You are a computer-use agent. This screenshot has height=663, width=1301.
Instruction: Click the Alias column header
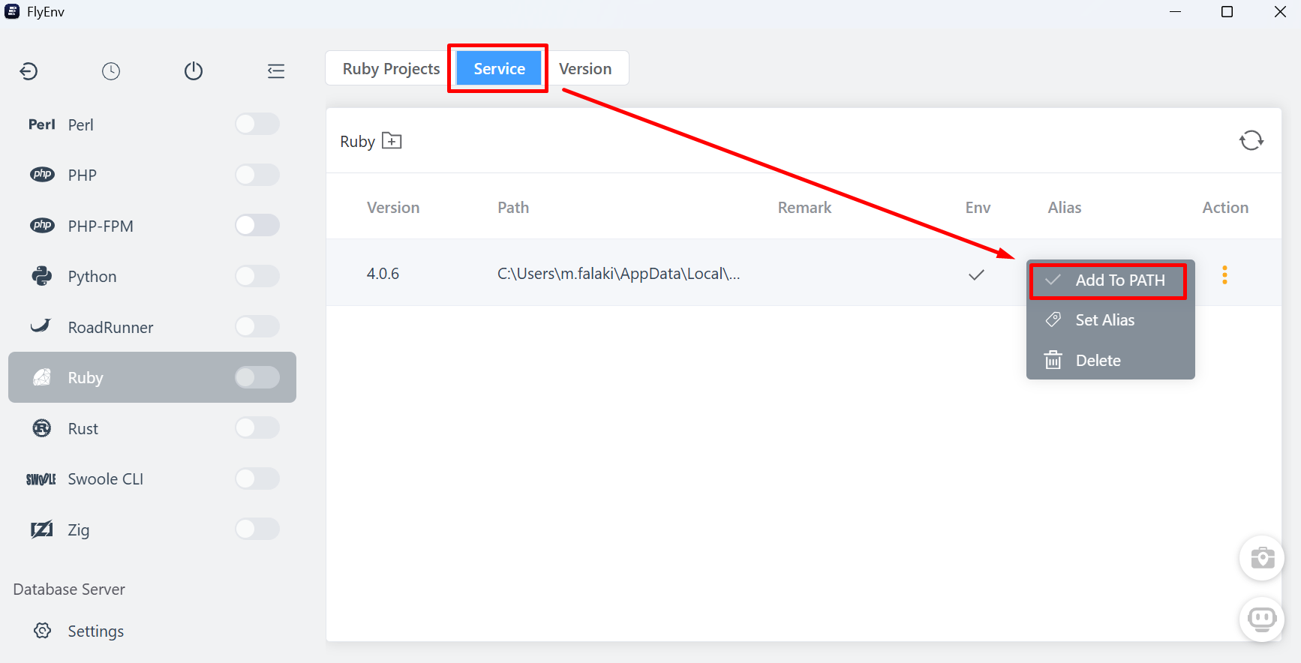(x=1065, y=208)
